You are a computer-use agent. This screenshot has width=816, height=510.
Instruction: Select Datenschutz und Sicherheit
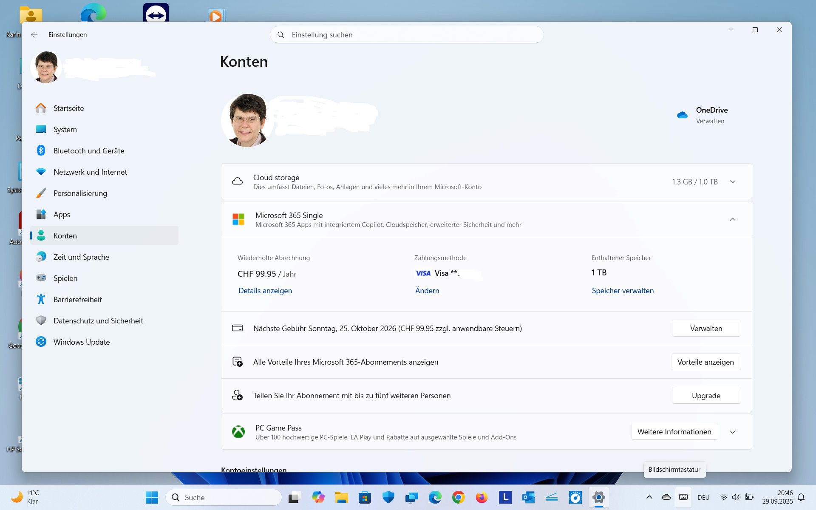pyautogui.click(x=98, y=320)
